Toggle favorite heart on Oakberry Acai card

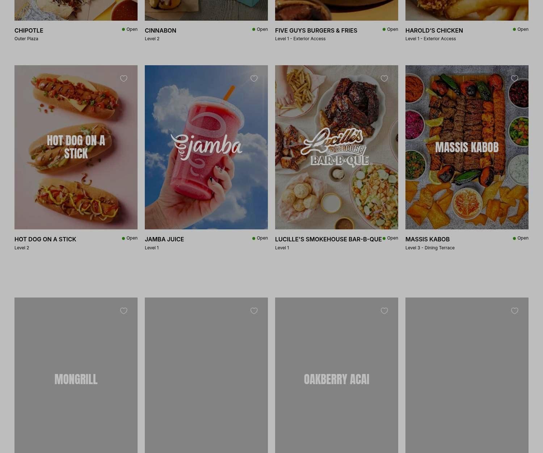tap(384, 311)
